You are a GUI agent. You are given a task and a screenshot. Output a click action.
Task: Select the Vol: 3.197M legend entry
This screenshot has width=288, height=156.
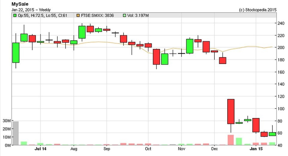tap(138, 15)
